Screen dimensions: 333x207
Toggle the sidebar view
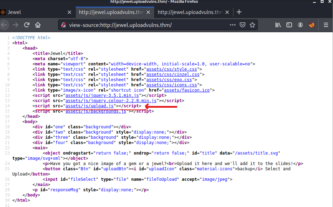point(289,25)
